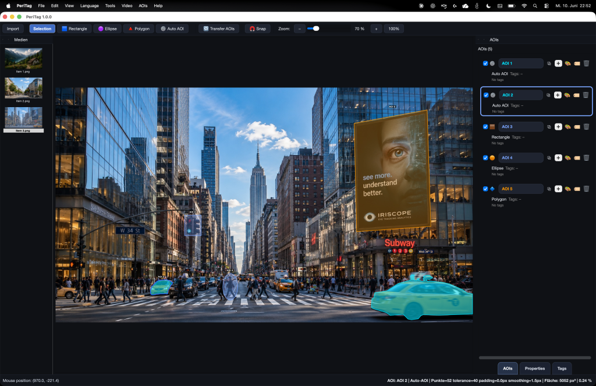Screen dimensions: 596x386
Task: Uncheck the AOI 1 visibility checkbox
Action: pos(485,63)
